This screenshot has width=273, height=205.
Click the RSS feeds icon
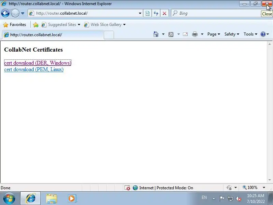pos(171,35)
